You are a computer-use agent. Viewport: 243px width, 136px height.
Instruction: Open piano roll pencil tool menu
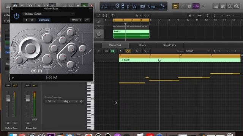(x=146, y=51)
